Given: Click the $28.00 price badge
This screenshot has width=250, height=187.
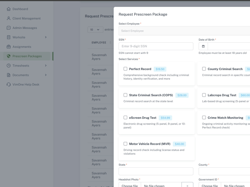Looking at the screenshot, I should pyautogui.click(x=182, y=95).
